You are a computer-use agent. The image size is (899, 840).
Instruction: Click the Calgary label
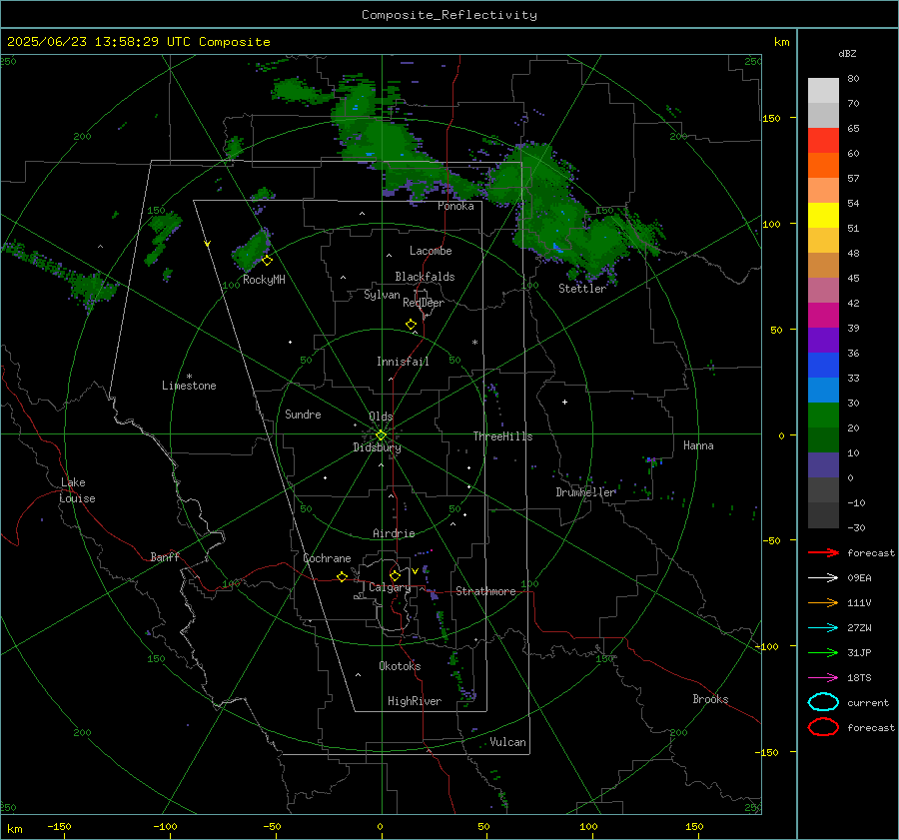(x=390, y=587)
